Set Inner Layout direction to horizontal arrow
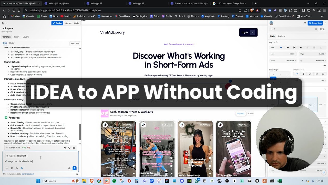The image size is (328, 185). click(x=297, y=74)
